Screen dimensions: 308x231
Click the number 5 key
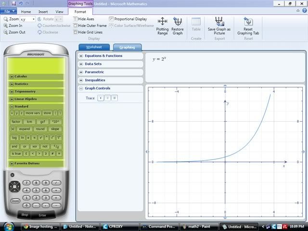tap(36, 191)
